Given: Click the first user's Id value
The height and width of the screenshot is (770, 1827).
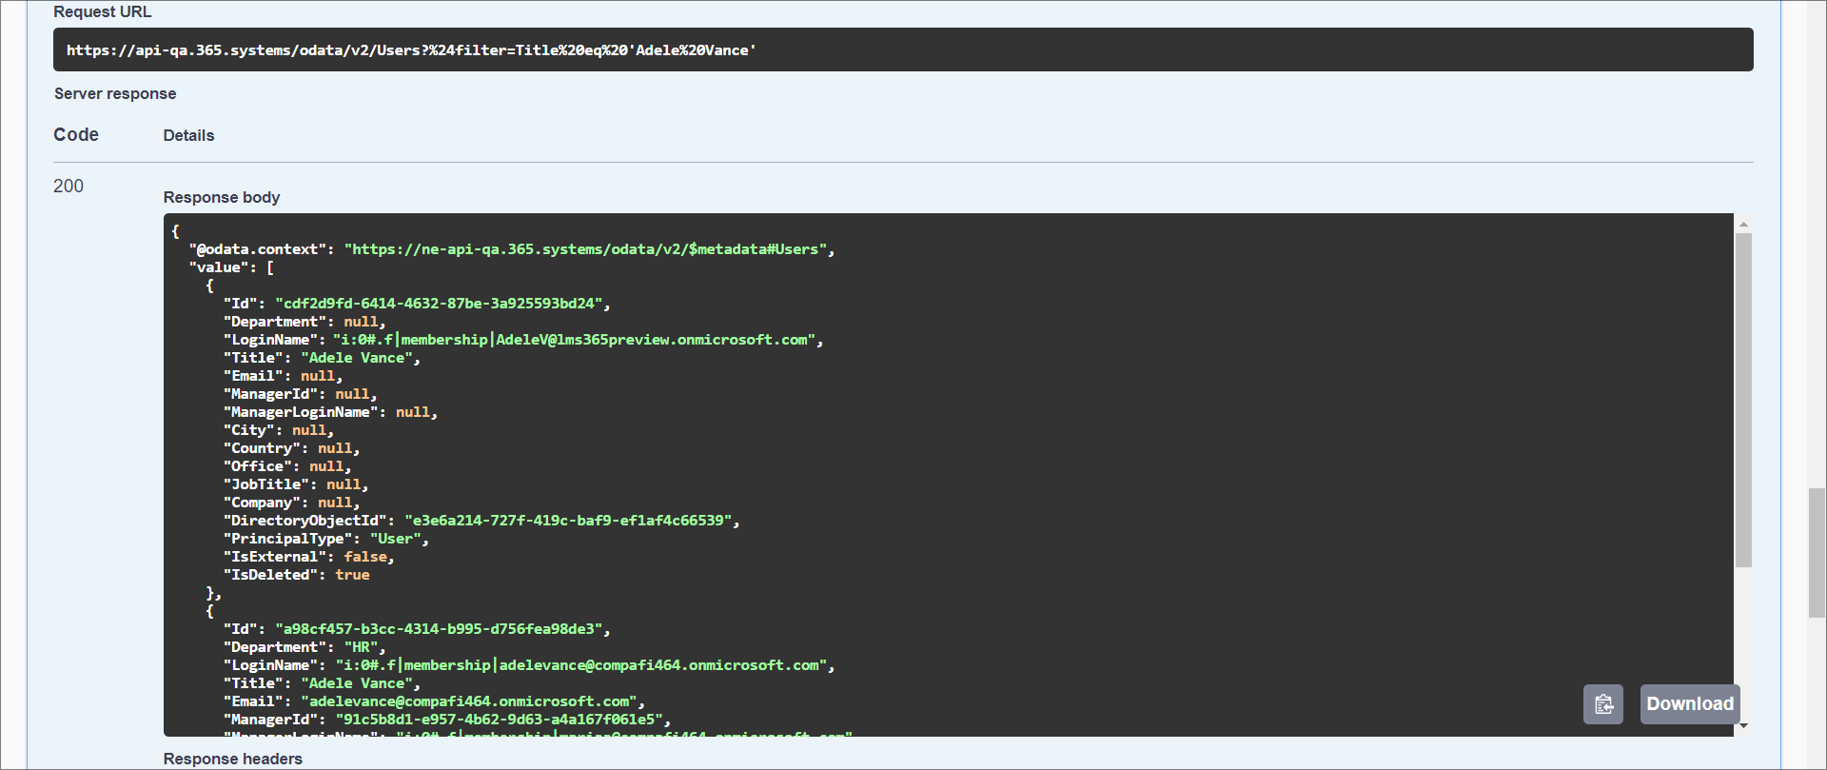Looking at the screenshot, I should 439,304.
